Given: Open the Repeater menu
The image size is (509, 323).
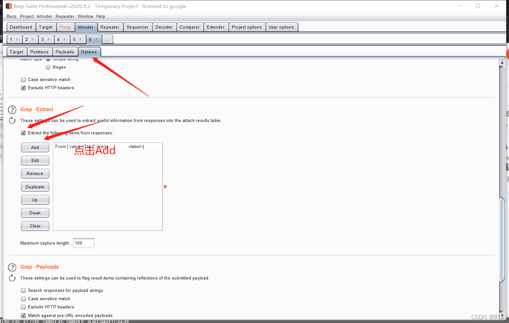Looking at the screenshot, I should tap(65, 17).
